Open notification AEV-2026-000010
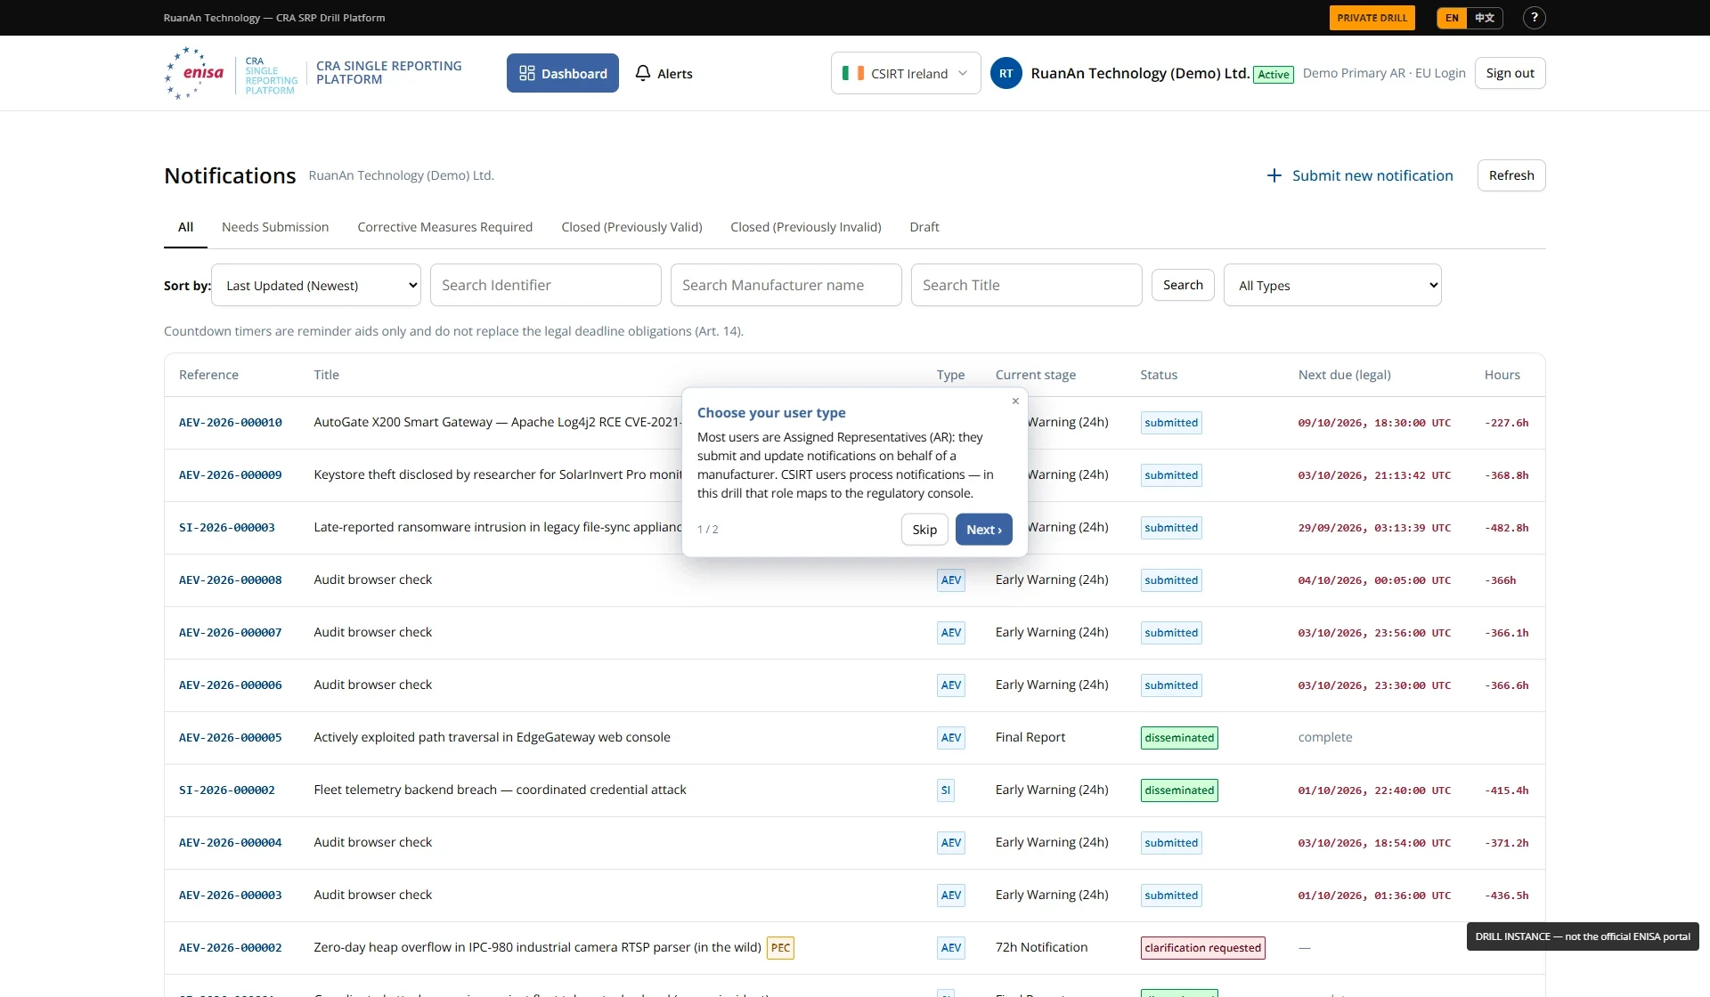Viewport: 1710px width, 997px height. [231, 423]
